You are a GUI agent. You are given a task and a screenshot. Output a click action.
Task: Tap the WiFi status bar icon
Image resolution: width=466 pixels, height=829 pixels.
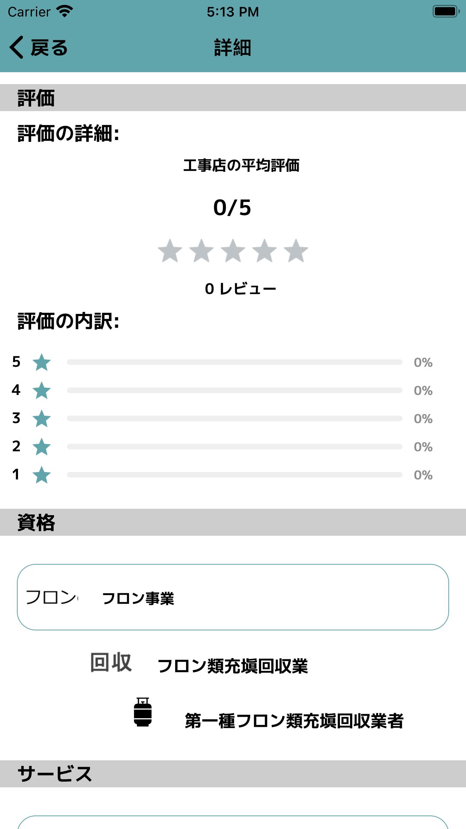[x=65, y=11]
